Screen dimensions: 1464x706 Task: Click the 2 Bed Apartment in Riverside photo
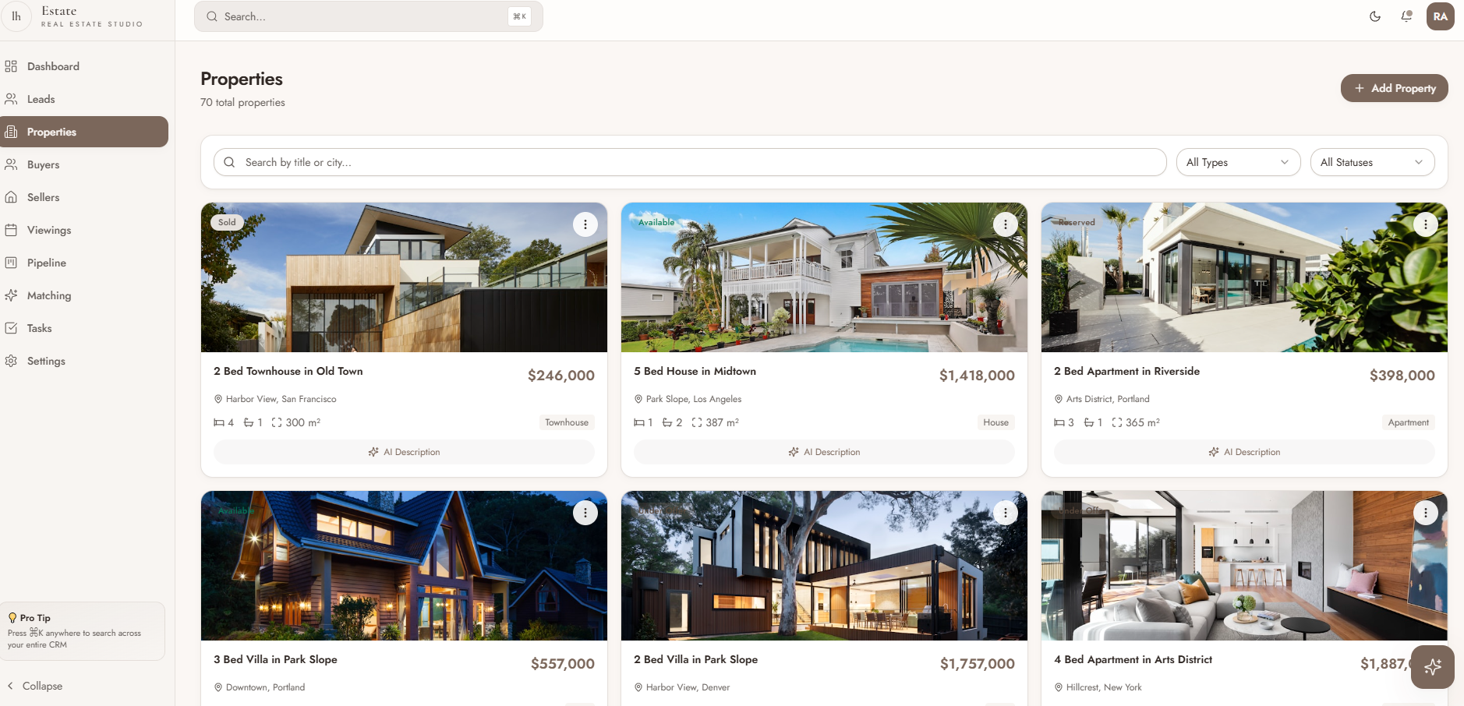[1244, 277]
